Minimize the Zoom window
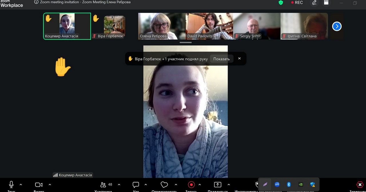 click(342, 3)
